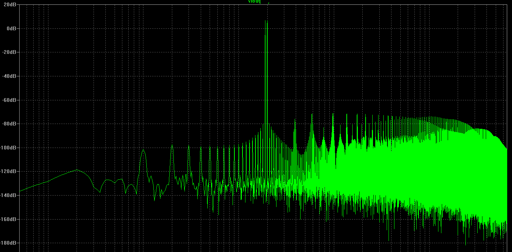Click the -140dB vertical axis label

[x=8, y=195]
